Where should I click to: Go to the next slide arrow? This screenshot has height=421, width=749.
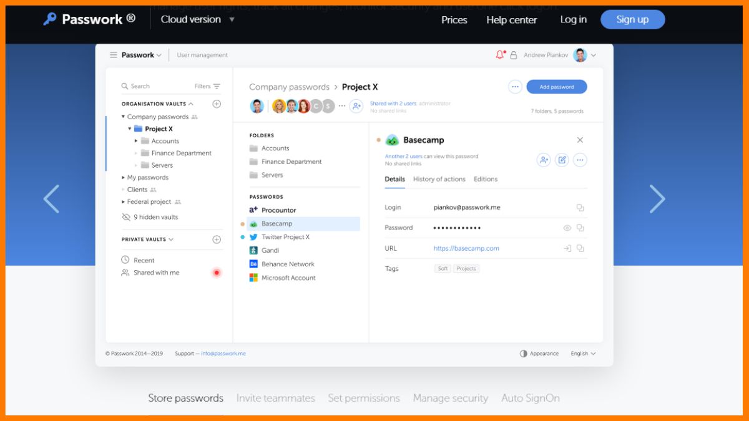click(657, 199)
